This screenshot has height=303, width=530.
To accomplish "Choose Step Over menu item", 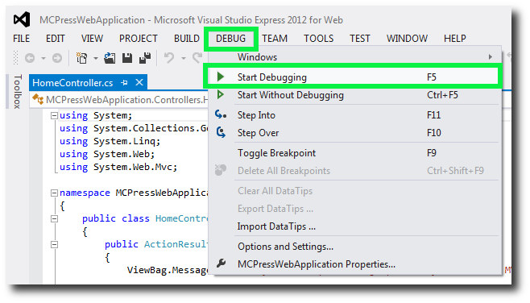I will 354,133.
